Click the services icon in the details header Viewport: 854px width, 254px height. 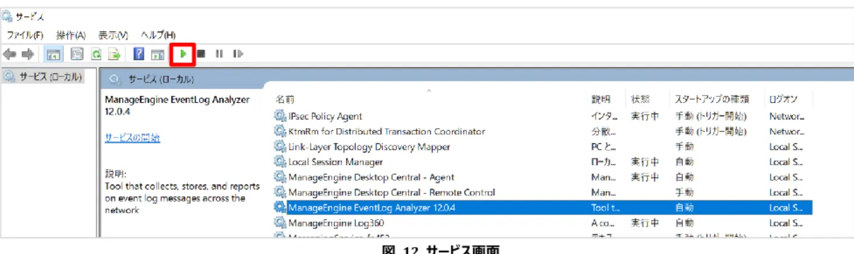coord(115,79)
